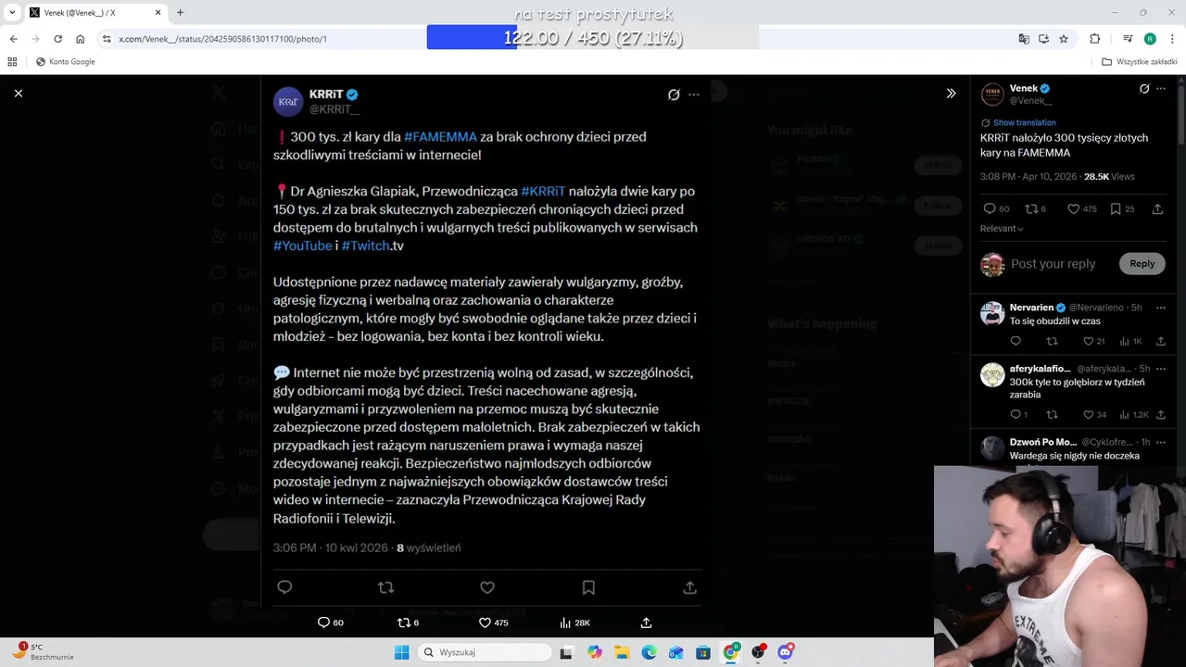Translate this page icon
Viewport: 1186px width, 667px height.
1023,39
